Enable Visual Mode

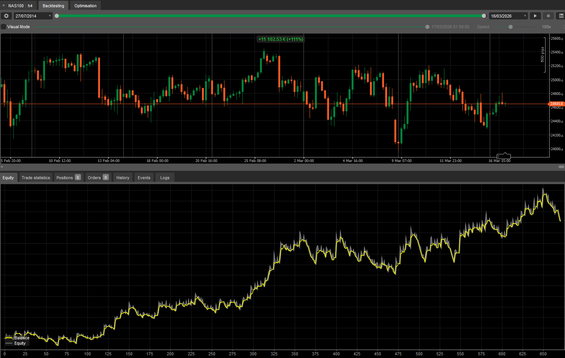4,27
